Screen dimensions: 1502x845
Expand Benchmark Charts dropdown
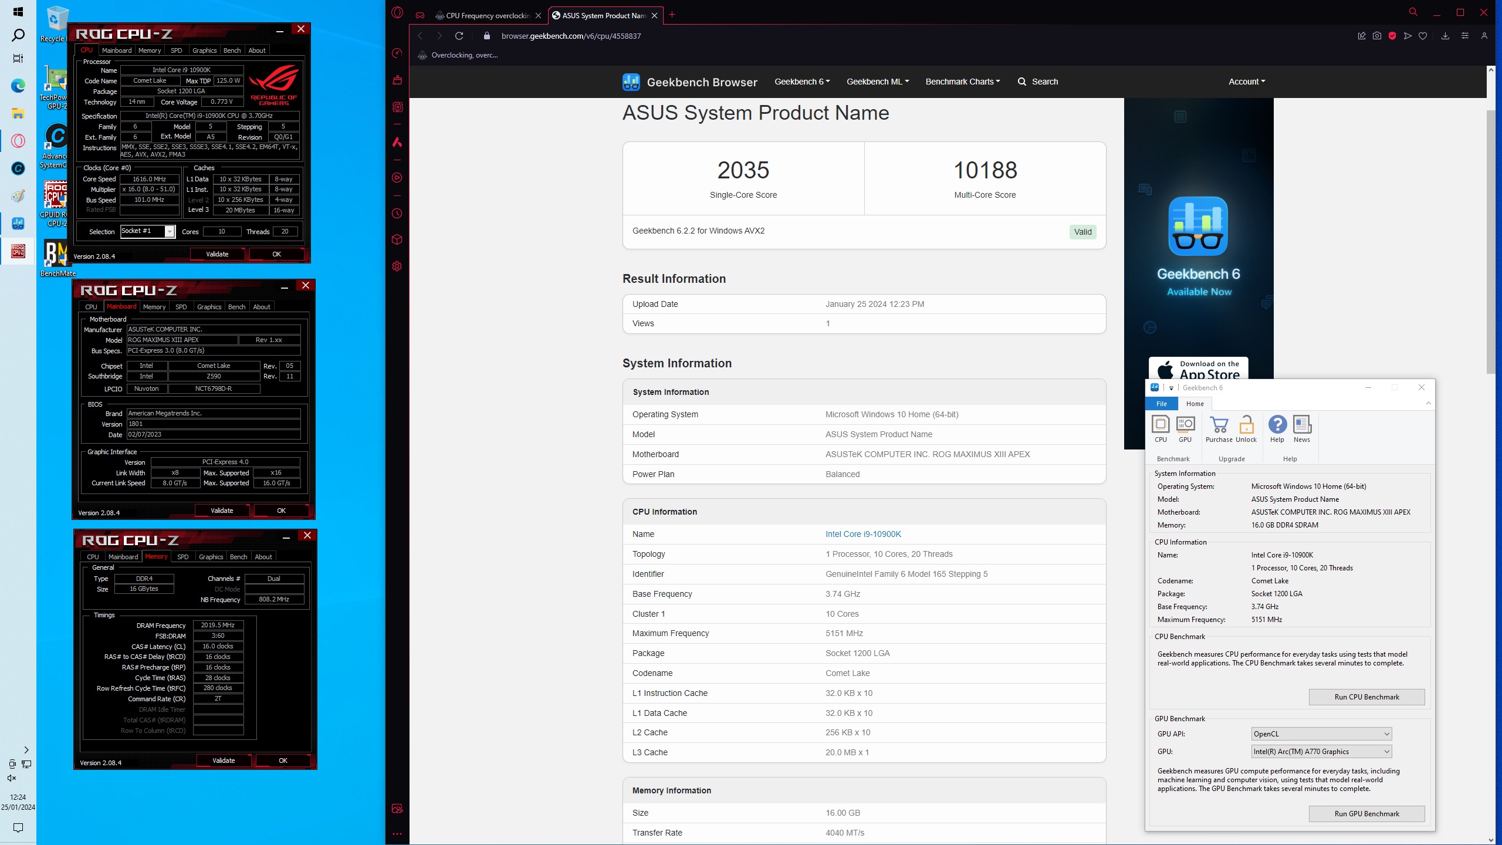963,82
